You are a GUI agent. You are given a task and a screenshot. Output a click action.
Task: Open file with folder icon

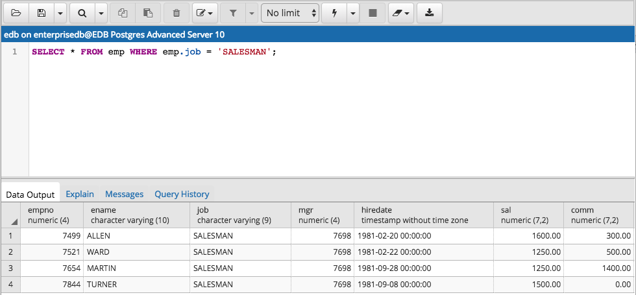[x=16, y=13]
